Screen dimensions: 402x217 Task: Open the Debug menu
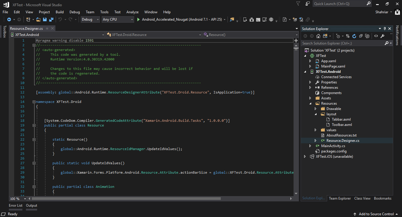point(75,12)
